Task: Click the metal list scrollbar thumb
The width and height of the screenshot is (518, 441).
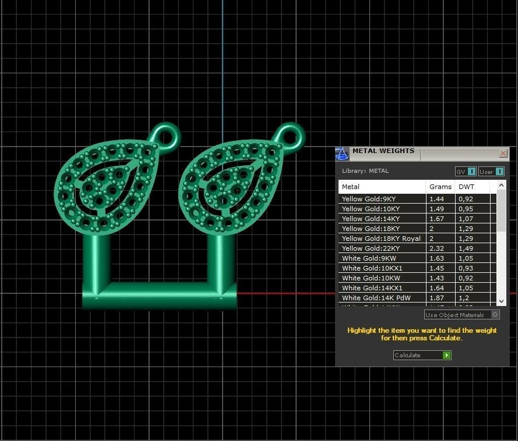Action: (501, 210)
